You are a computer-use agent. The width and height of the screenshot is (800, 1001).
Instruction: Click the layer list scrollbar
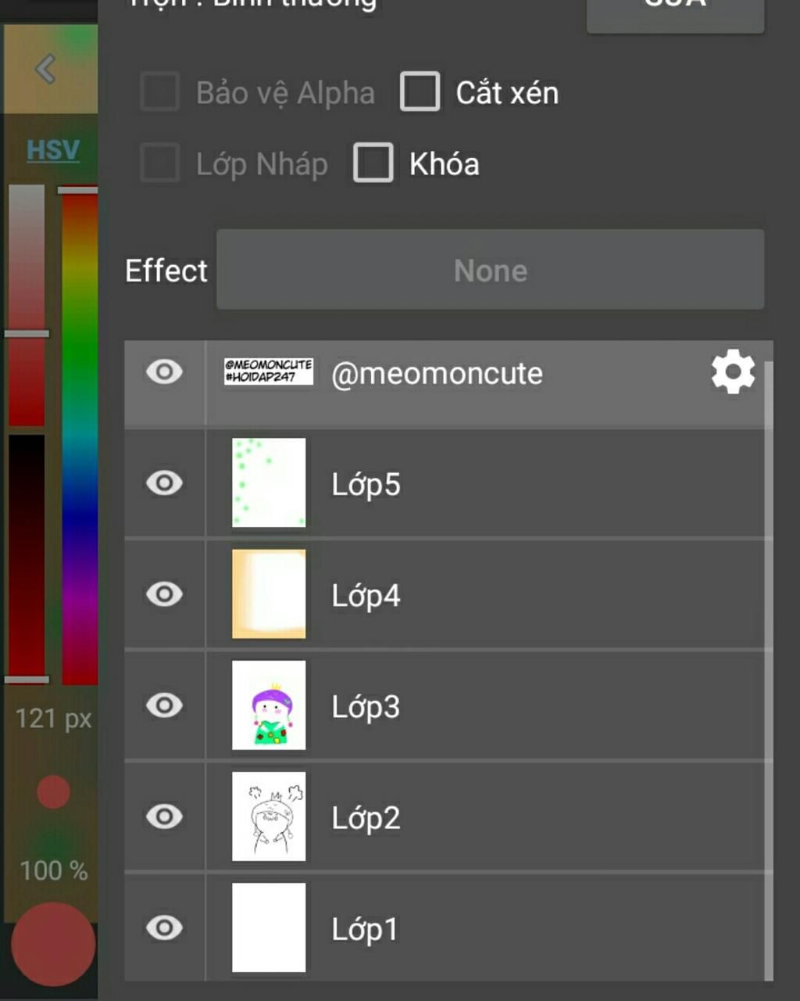click(x=769, y=665)
